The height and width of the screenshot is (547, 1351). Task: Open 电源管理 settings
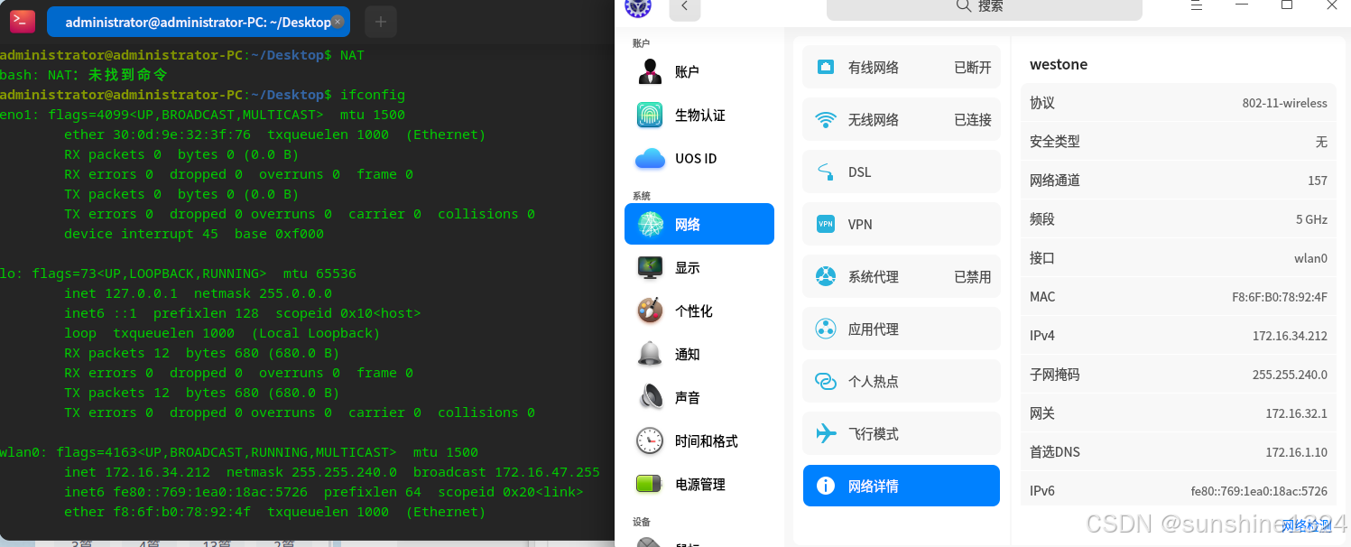pos(699,484)
